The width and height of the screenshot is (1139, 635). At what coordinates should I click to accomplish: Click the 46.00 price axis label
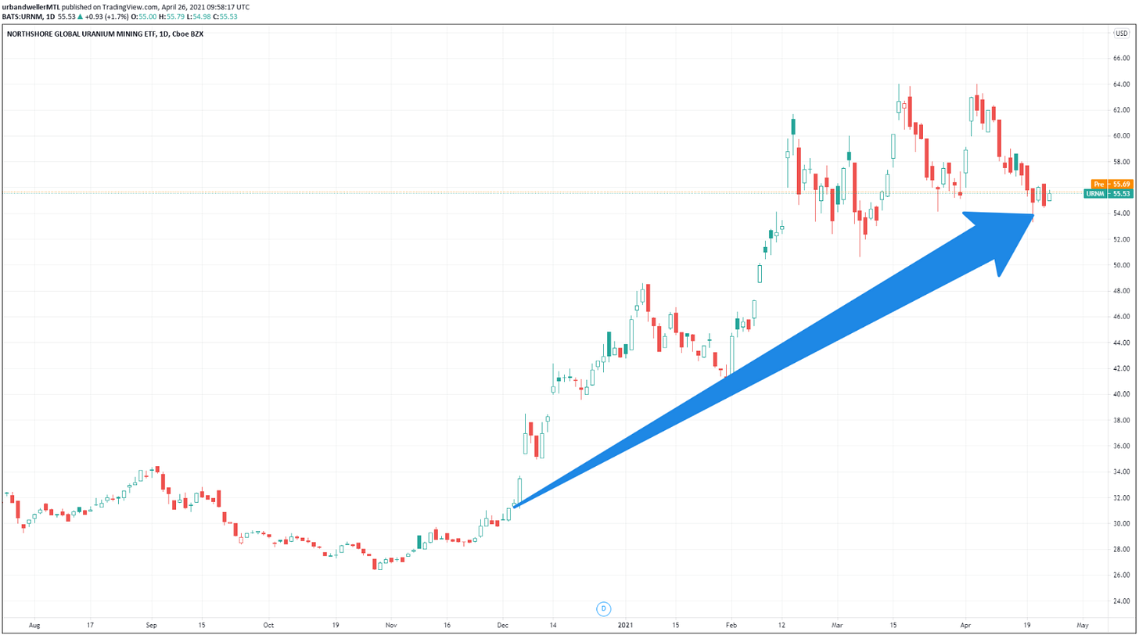click(1121, 317)
